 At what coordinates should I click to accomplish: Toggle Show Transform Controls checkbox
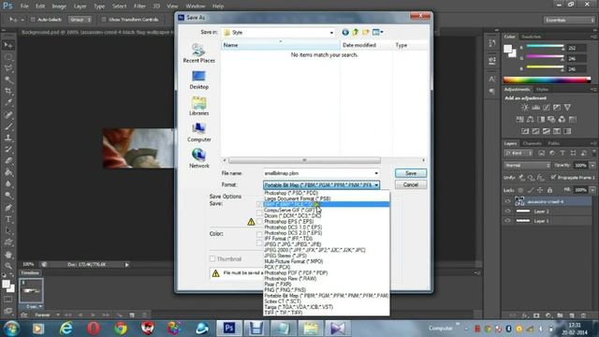[104, 20]
